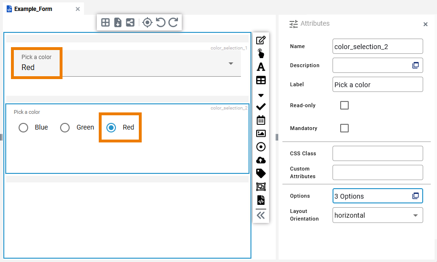Tick the Mandatory checkbox
This screenshot has height=262, width=437.
(x=344, y=128)
